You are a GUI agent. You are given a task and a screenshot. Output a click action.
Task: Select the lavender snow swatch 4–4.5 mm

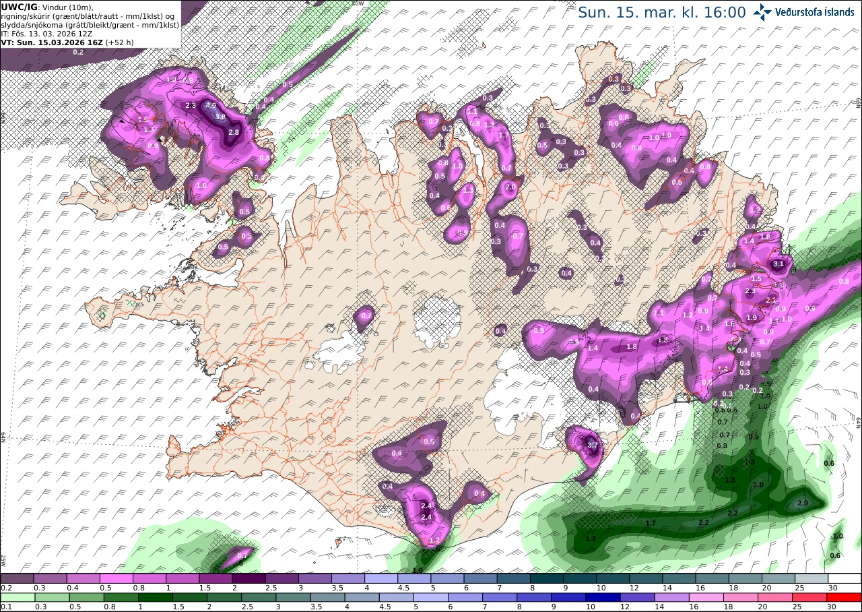pyautogui.click(x=381, y=578)
